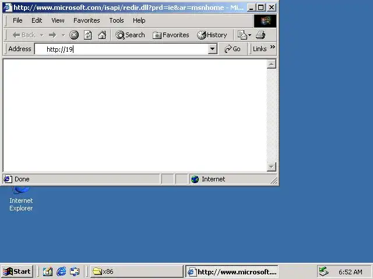Click the Mail toolbar icon
Viewport: 373px width, 279px height.
pos(242,35)
